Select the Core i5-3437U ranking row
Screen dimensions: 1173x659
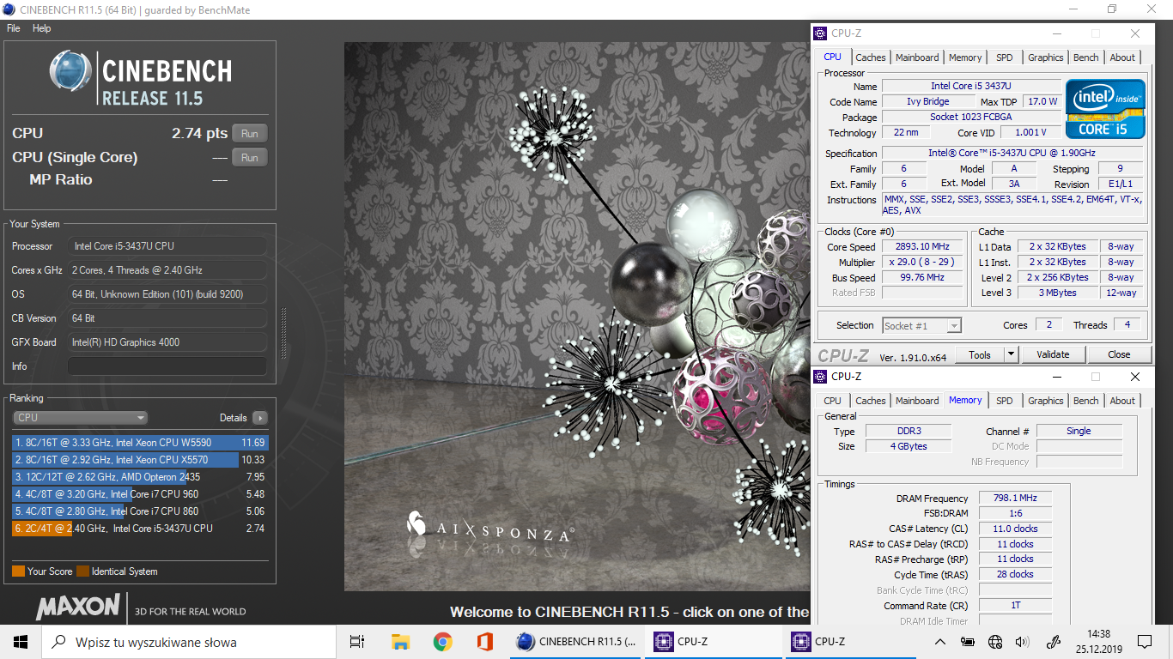coord(140,529)
